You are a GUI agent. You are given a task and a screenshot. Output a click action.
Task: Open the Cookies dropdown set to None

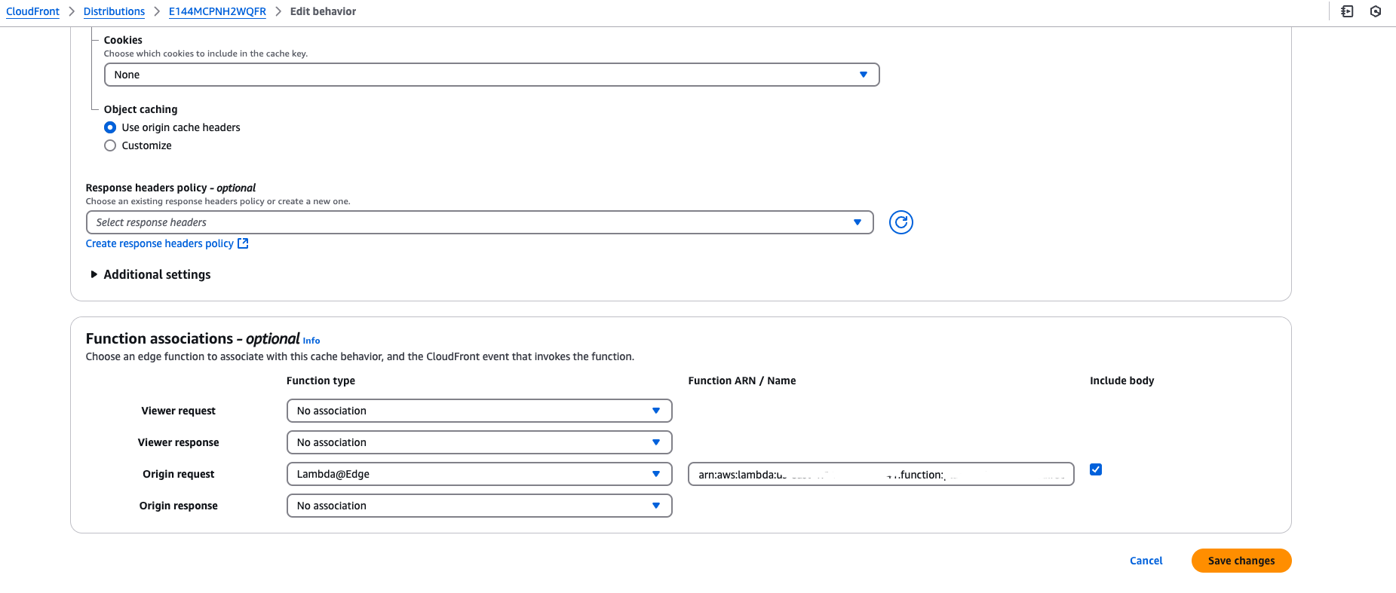(492, 75)
